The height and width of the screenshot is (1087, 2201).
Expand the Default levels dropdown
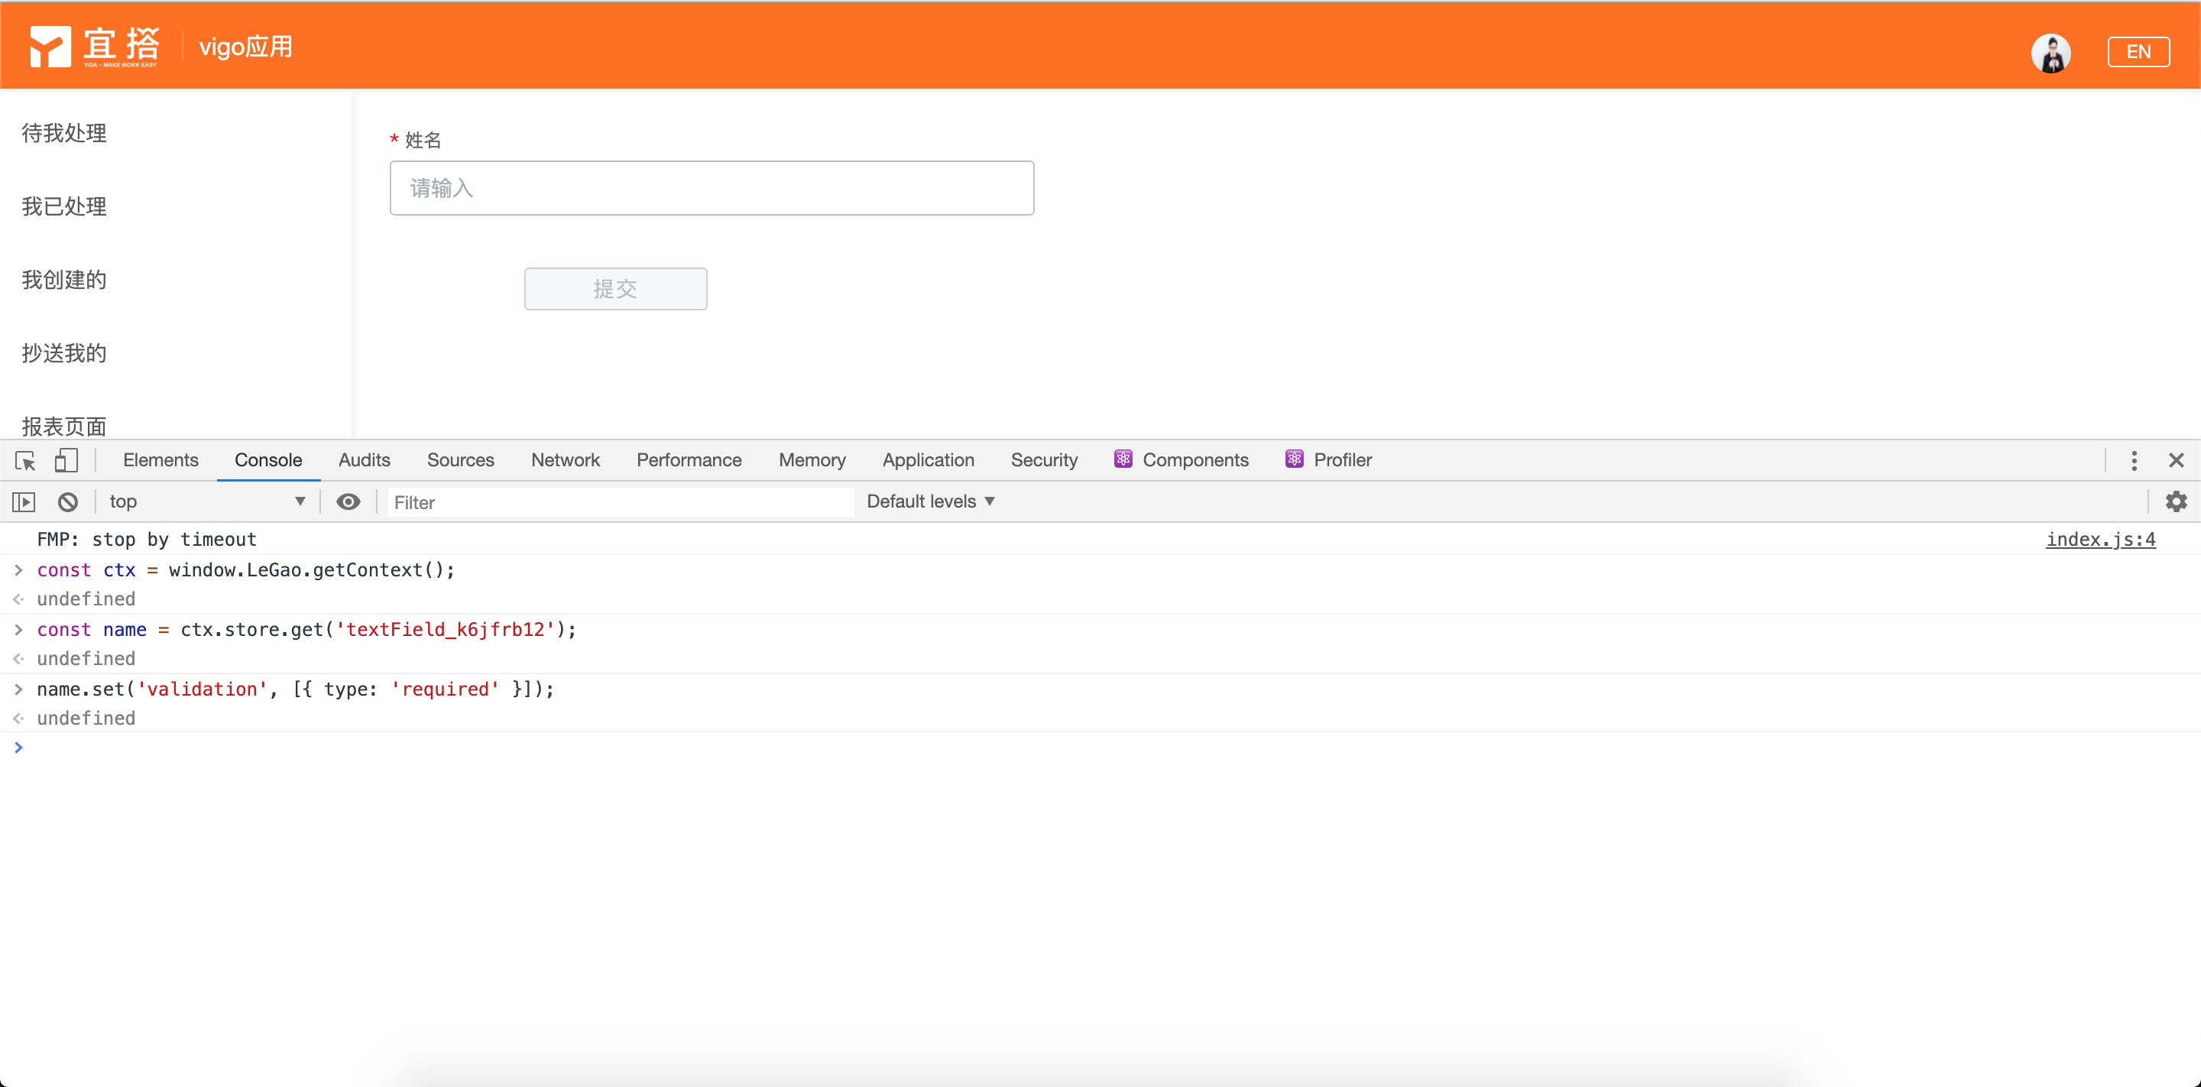click(931, 501)
